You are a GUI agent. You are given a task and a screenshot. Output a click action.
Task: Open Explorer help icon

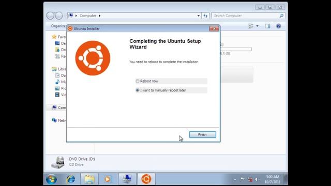(x=279, y=26)
